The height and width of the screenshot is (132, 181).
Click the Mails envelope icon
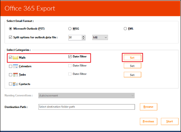15,57
